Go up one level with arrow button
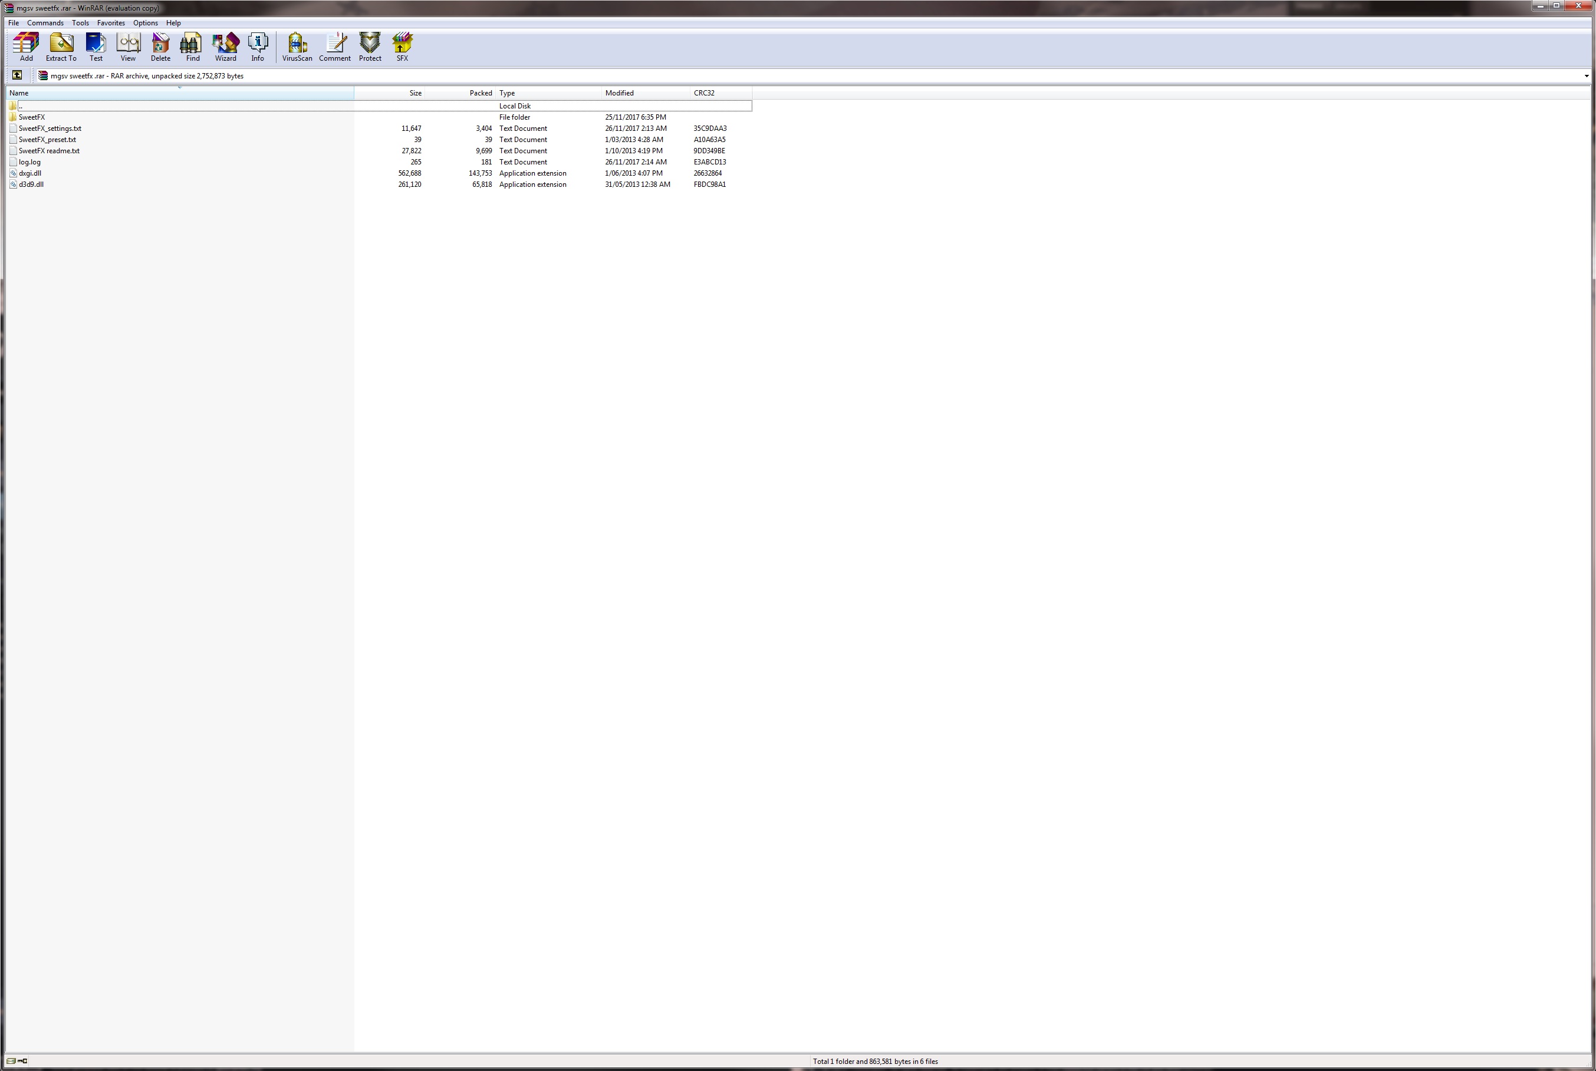Viewport: 1596px width, 1071px height. tap(17, 75)
